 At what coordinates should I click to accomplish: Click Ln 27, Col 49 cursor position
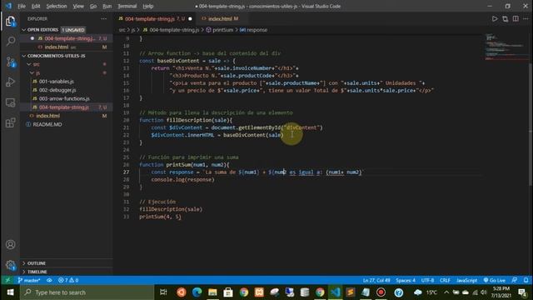coord(376,280)
